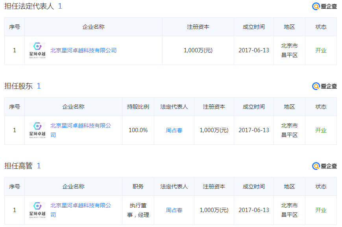Click 状态 header in executive table
The width and height of the screenshot is (342, 227).
coord(321,186)
